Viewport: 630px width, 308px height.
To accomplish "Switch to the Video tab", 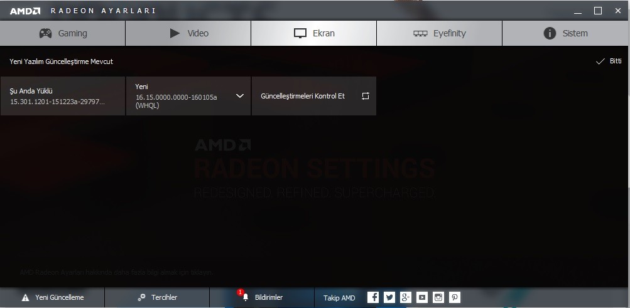I will point(188,33).
